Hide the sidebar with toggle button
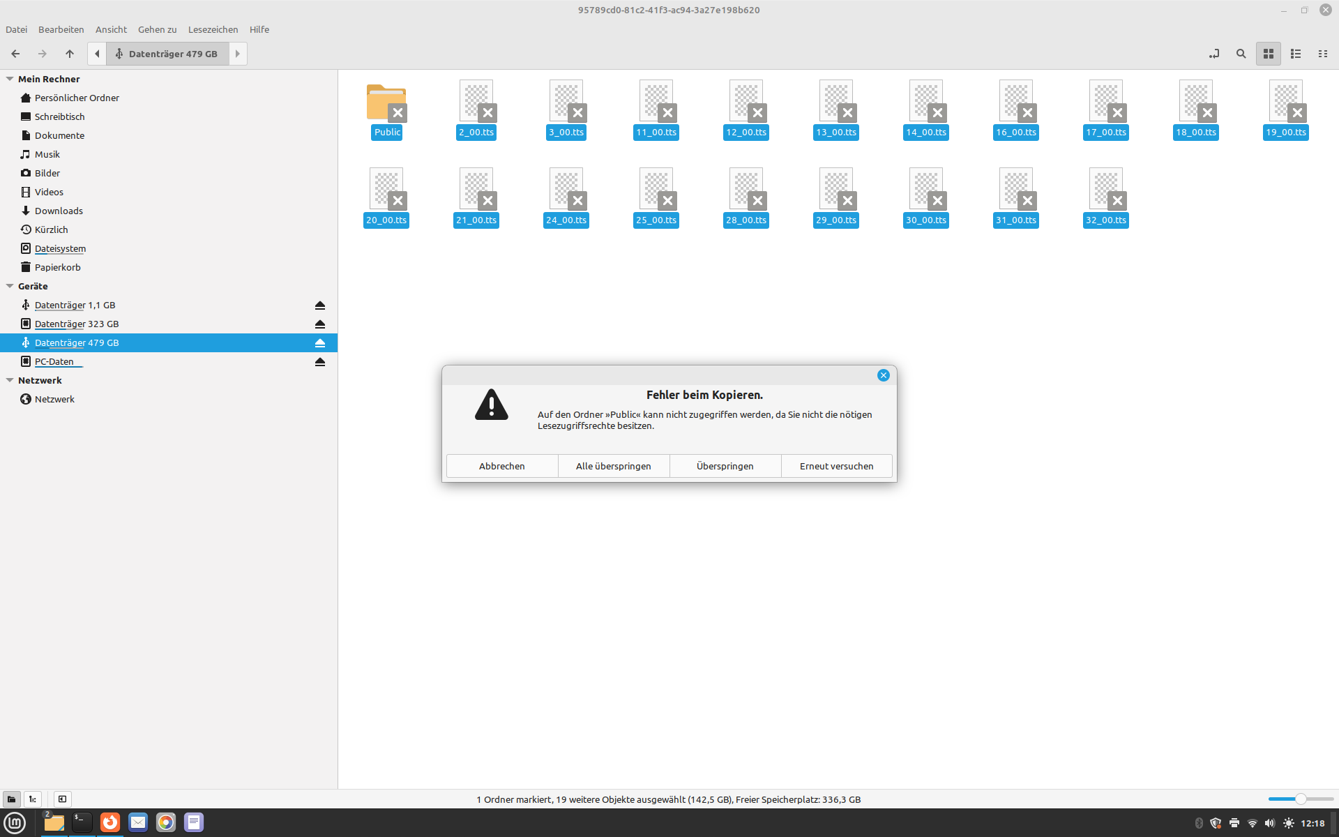The width and height of the screenshot is (1339, 837). [x=62, y=799]
